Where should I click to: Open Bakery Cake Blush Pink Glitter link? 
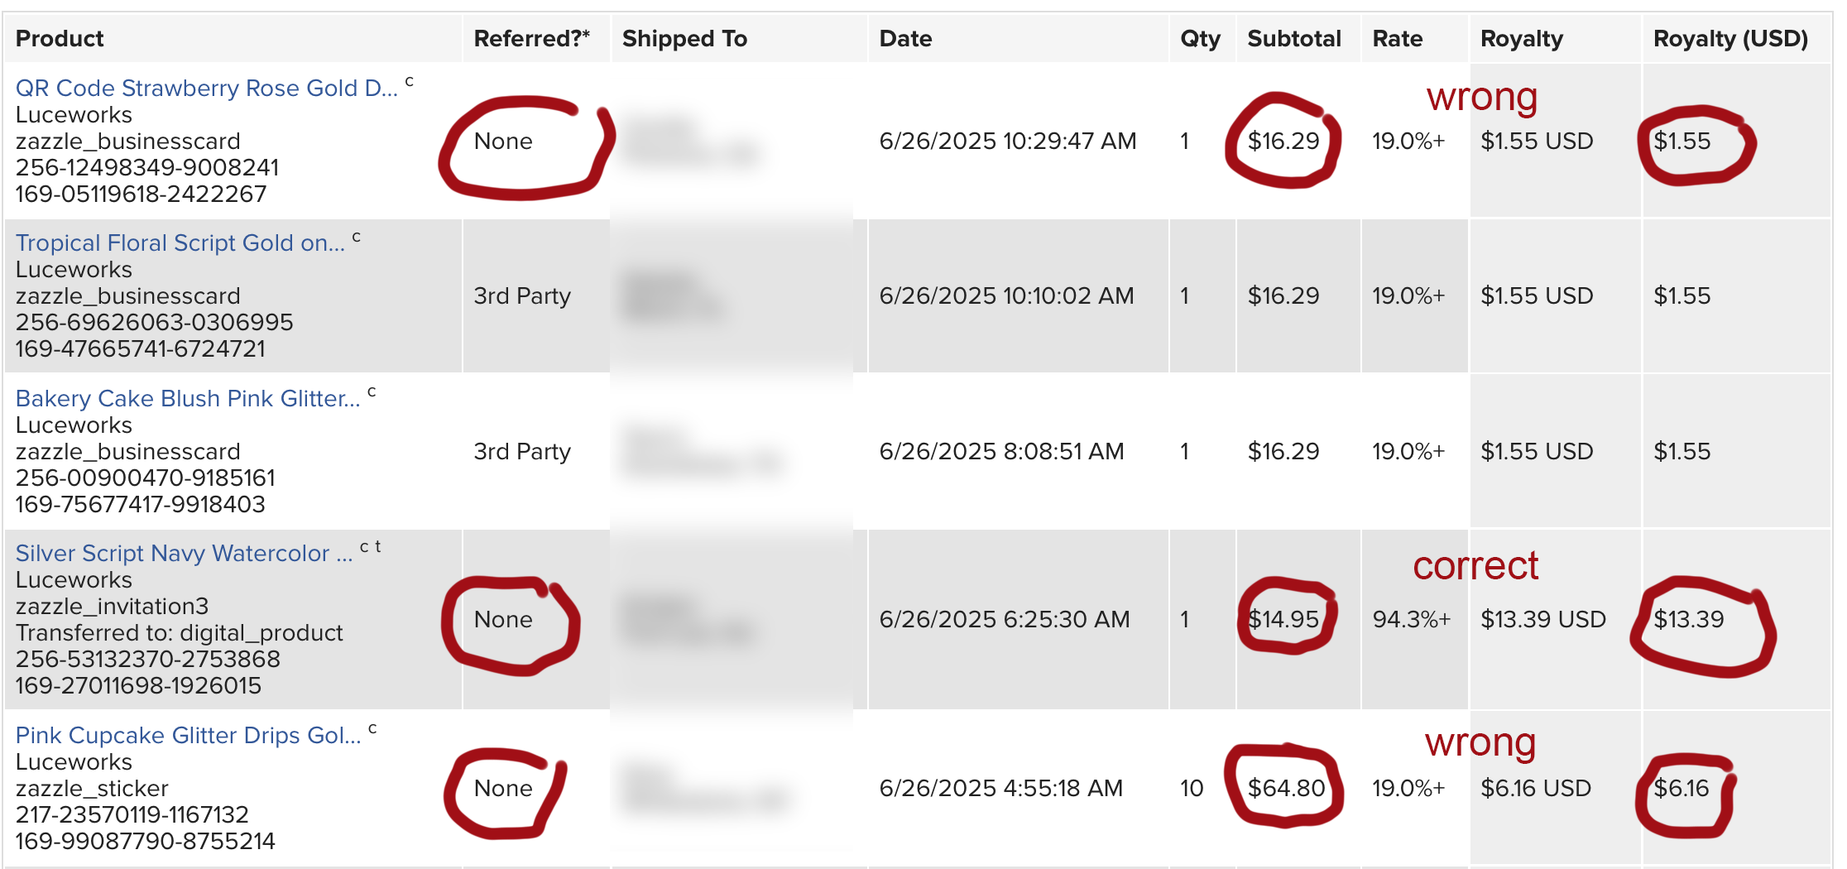click(188, 398)
